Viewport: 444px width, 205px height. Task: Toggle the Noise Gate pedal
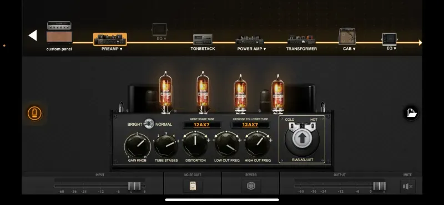pos(193,186)
